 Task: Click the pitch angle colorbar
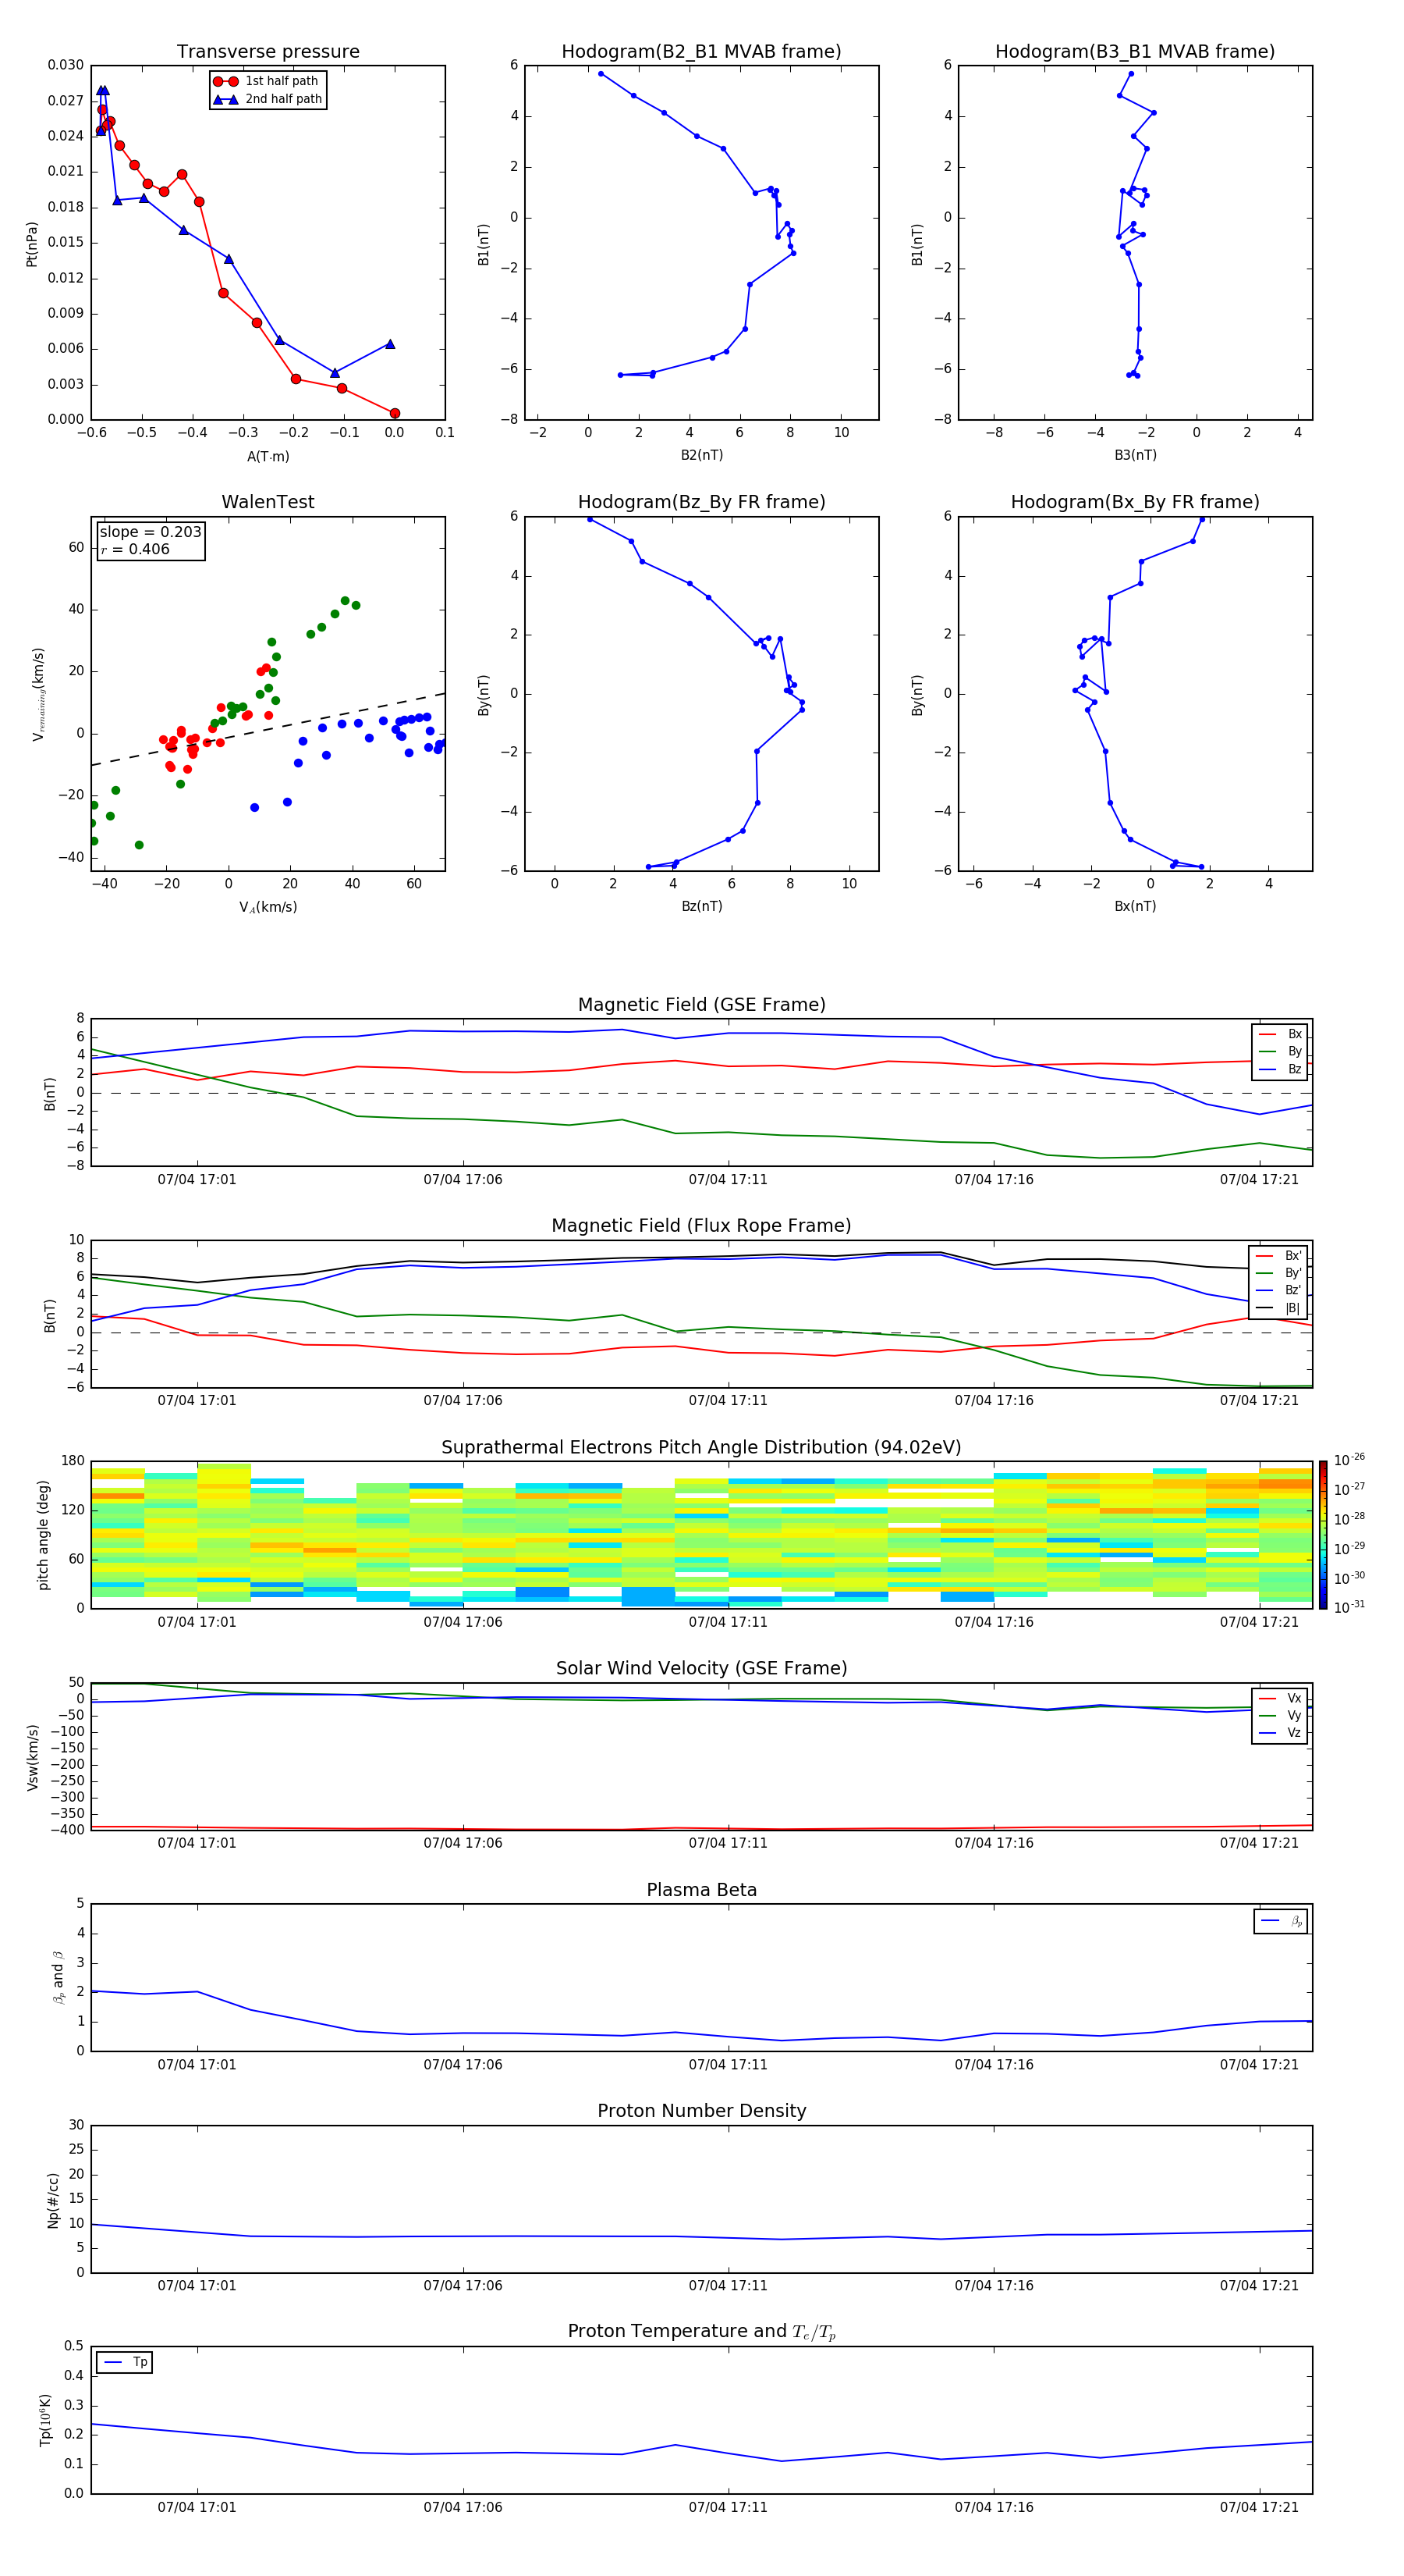[1323, 1535]
